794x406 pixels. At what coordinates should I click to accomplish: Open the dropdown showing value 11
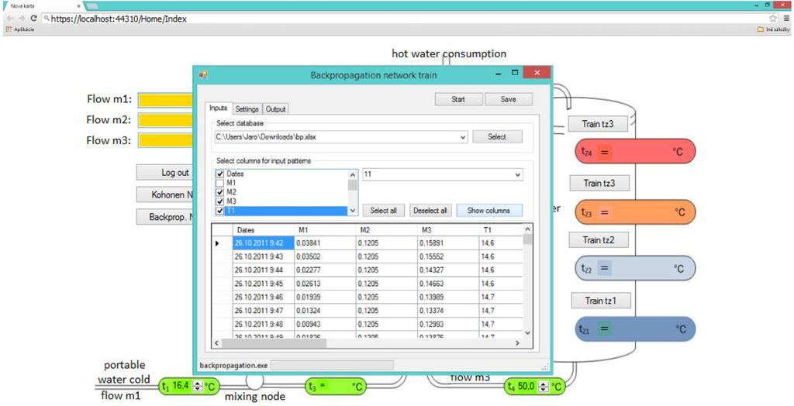516,175
